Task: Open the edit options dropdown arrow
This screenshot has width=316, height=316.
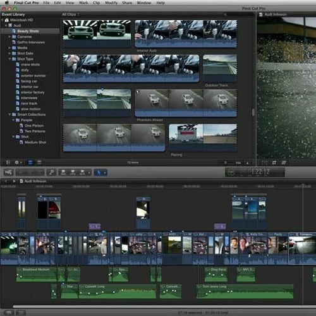Action: 89,173
